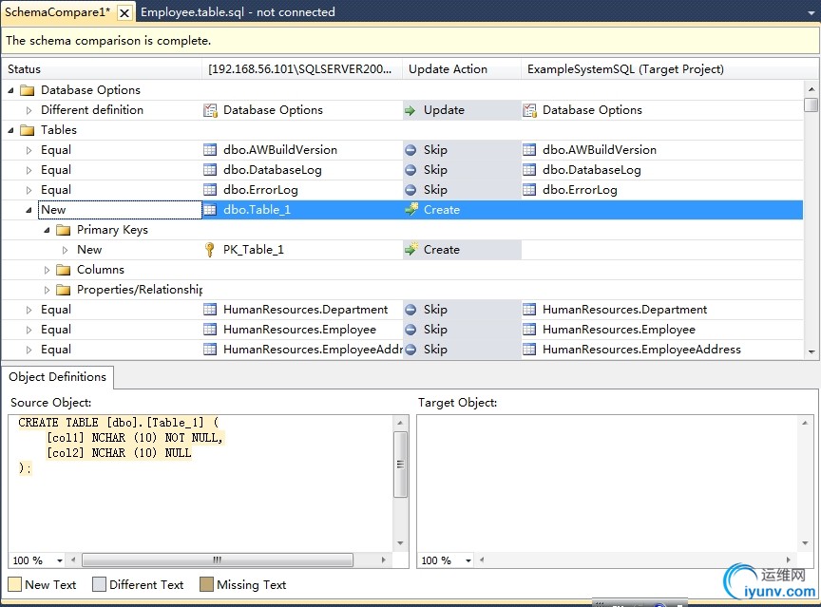The image size is (821, 607).
Task: Click the comparison grid vertical scrollbar thumb
Action: [811, 104]
